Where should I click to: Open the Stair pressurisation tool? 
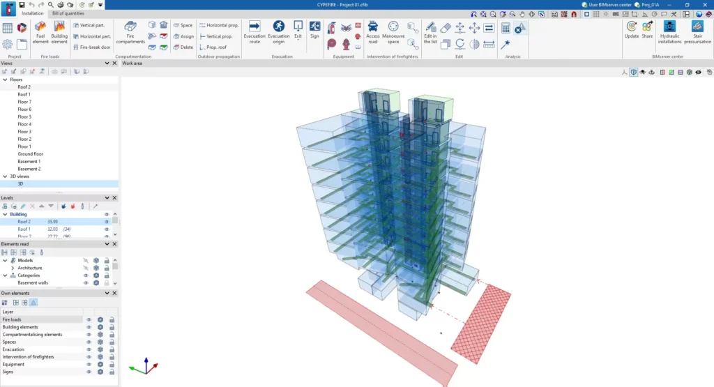click(697, 31)
